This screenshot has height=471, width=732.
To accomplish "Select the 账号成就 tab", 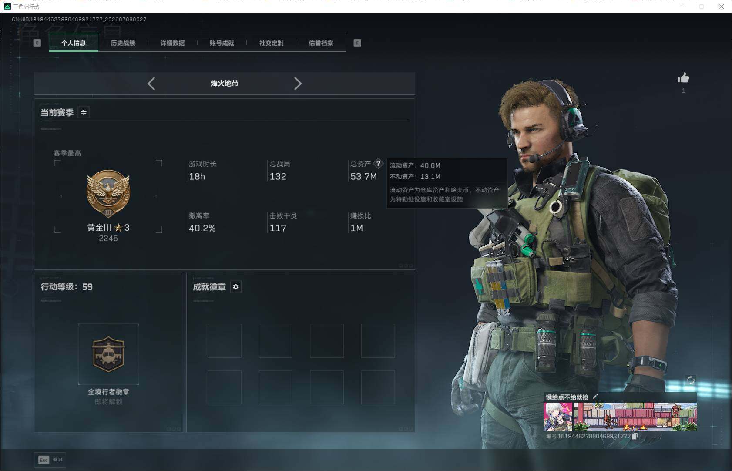I will click(x=222, y=43).
